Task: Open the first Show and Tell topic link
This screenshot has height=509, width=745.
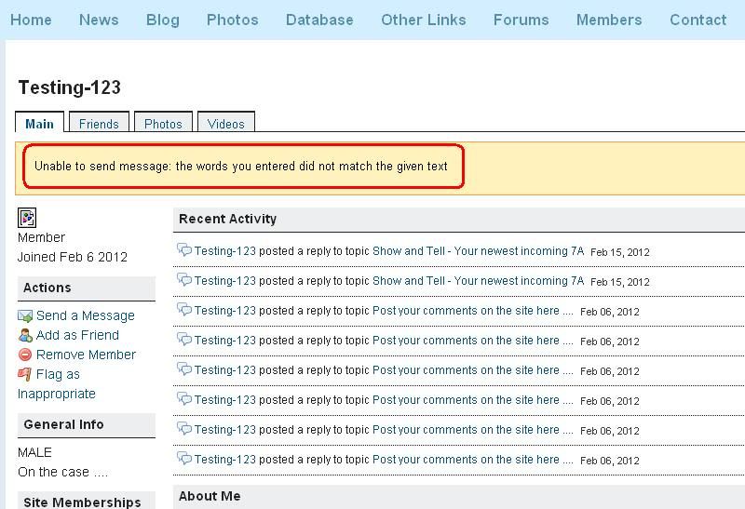Action: (x=478, y=251)
